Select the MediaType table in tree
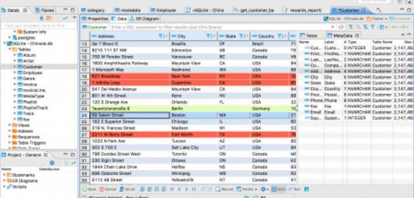 31,96
